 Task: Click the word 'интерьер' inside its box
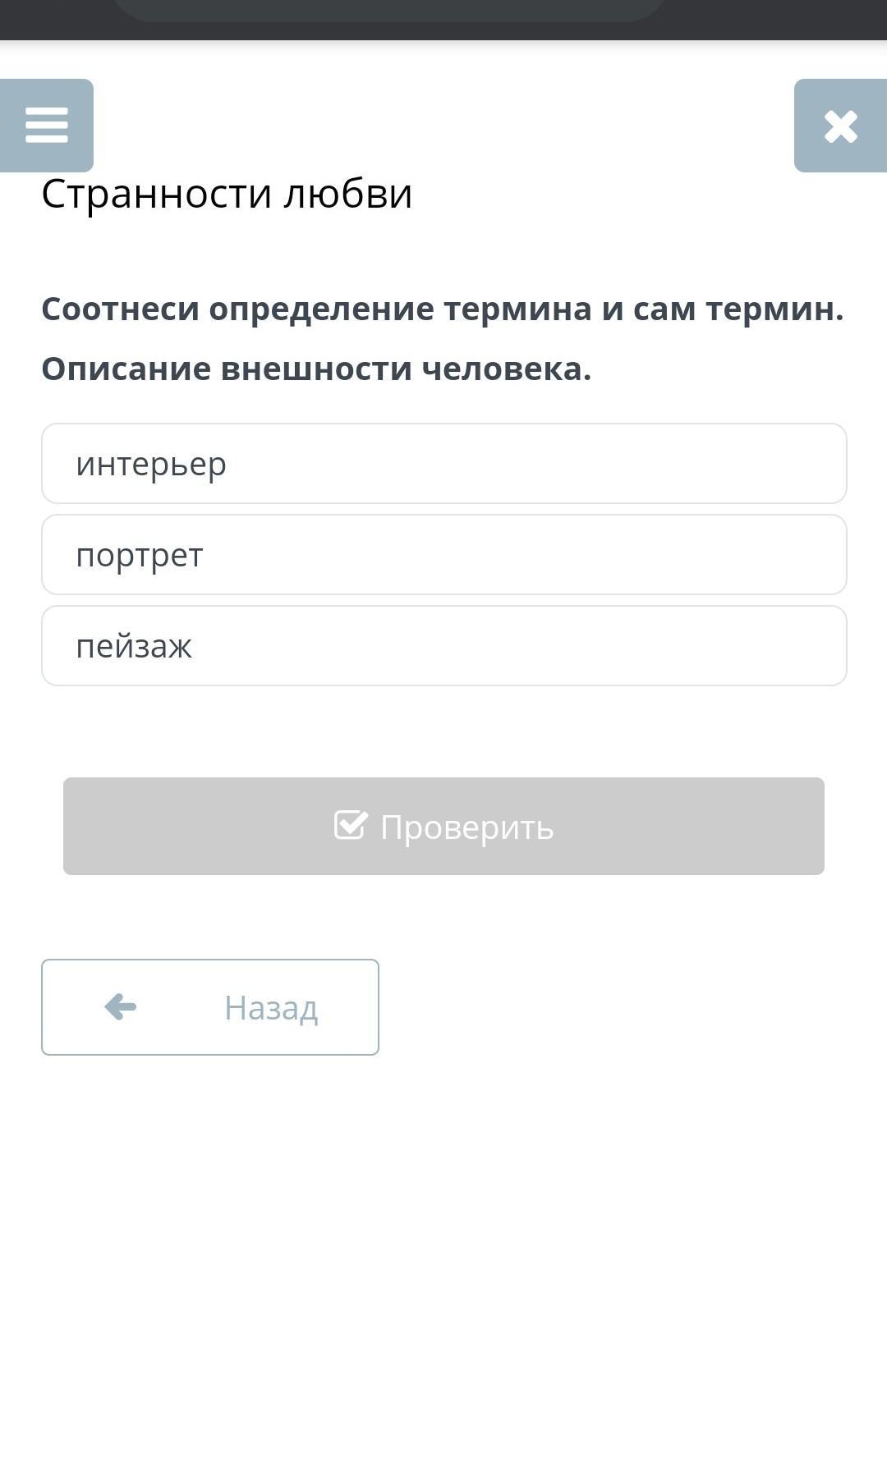click(151, 465)
